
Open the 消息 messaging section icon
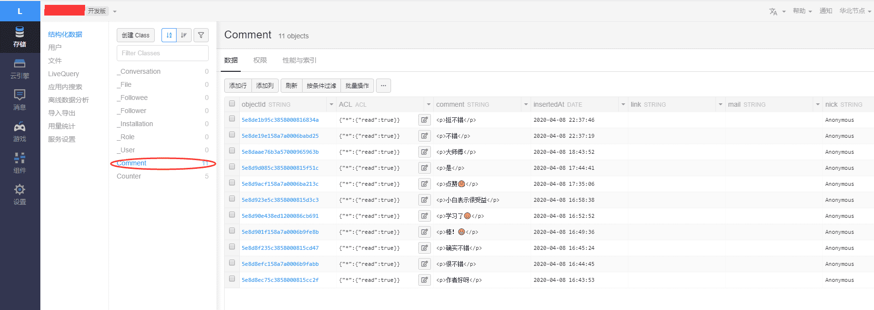pyautogui.click(x=19, y=100)
